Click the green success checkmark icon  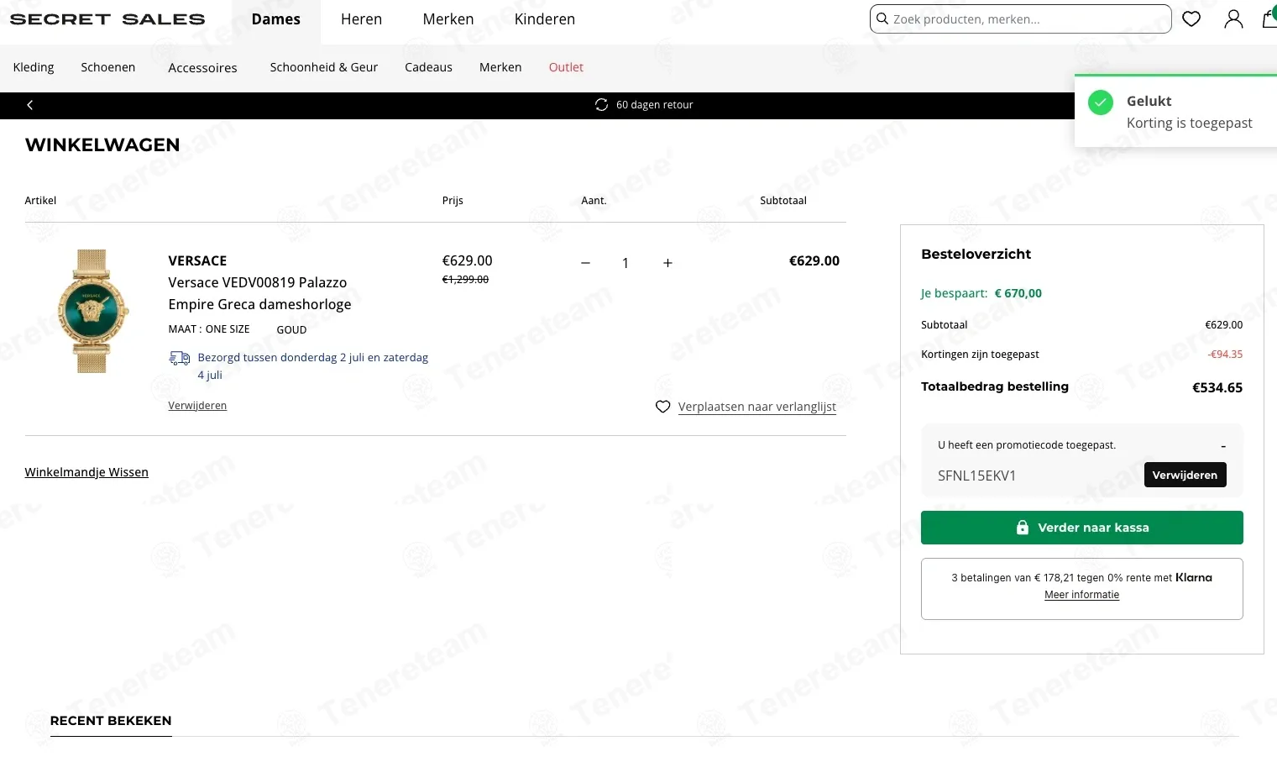(x=1100, y=102)
